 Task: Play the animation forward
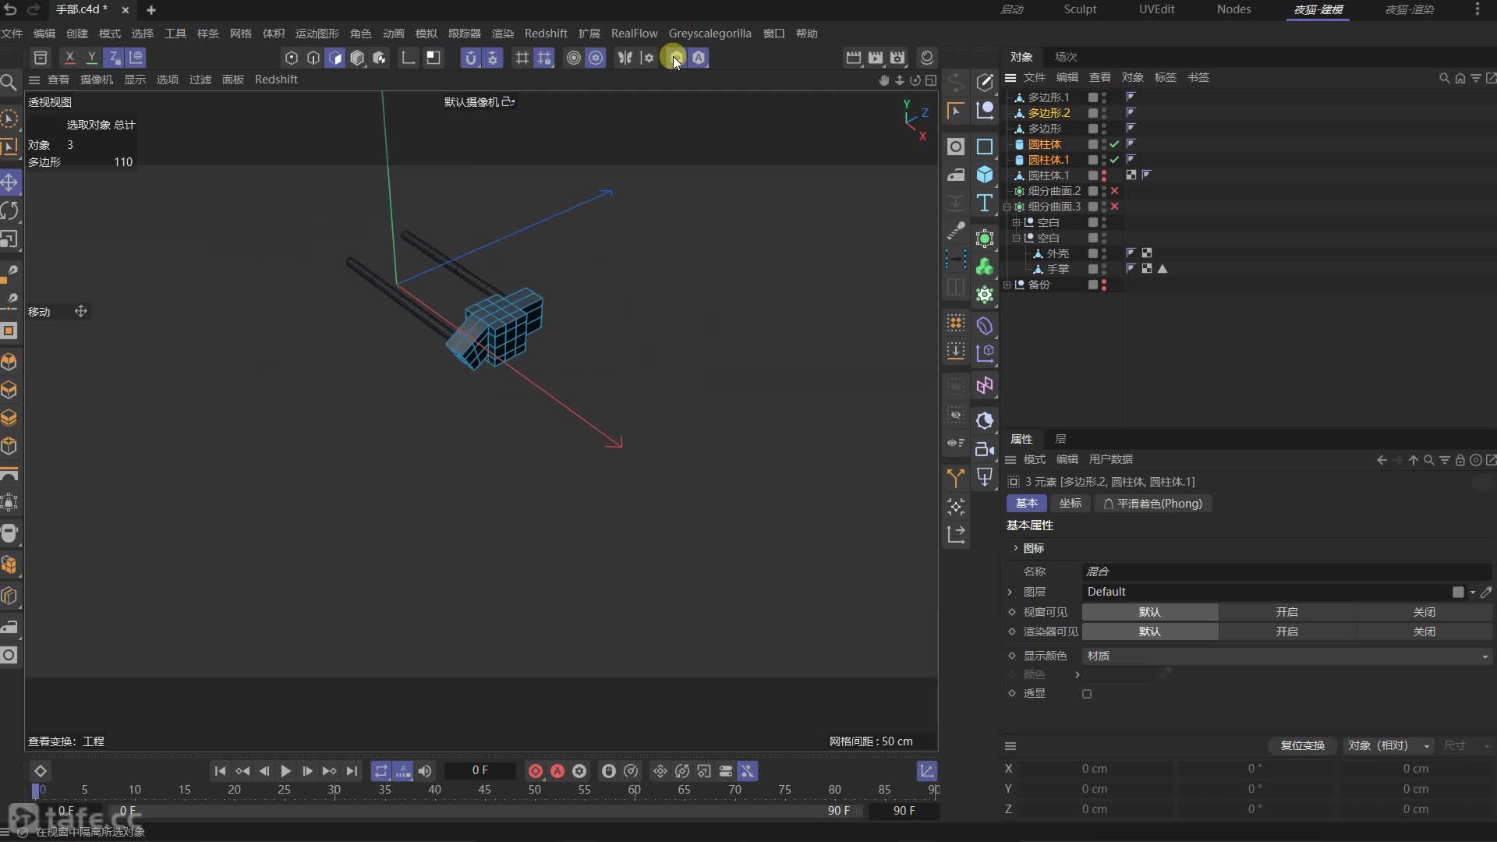pos(285,771)
